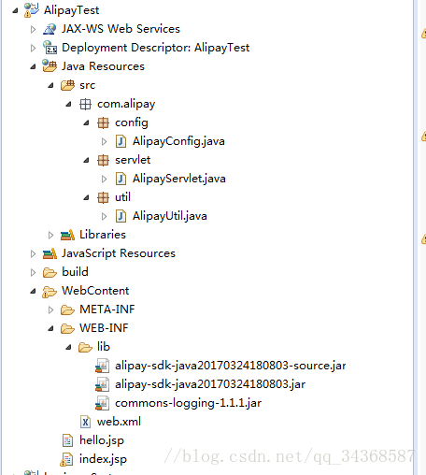This screenshot has height=475, width=426.
Task: Select the AlipayServlet.java file name
Action: (x=179, y=179)
